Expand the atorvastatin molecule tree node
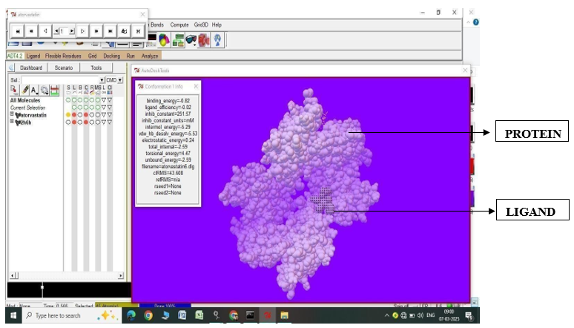 pyautogui.click(x=12, y=114)
